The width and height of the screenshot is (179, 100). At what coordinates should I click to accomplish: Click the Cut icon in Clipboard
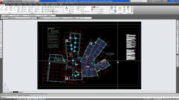pos(132,7)
